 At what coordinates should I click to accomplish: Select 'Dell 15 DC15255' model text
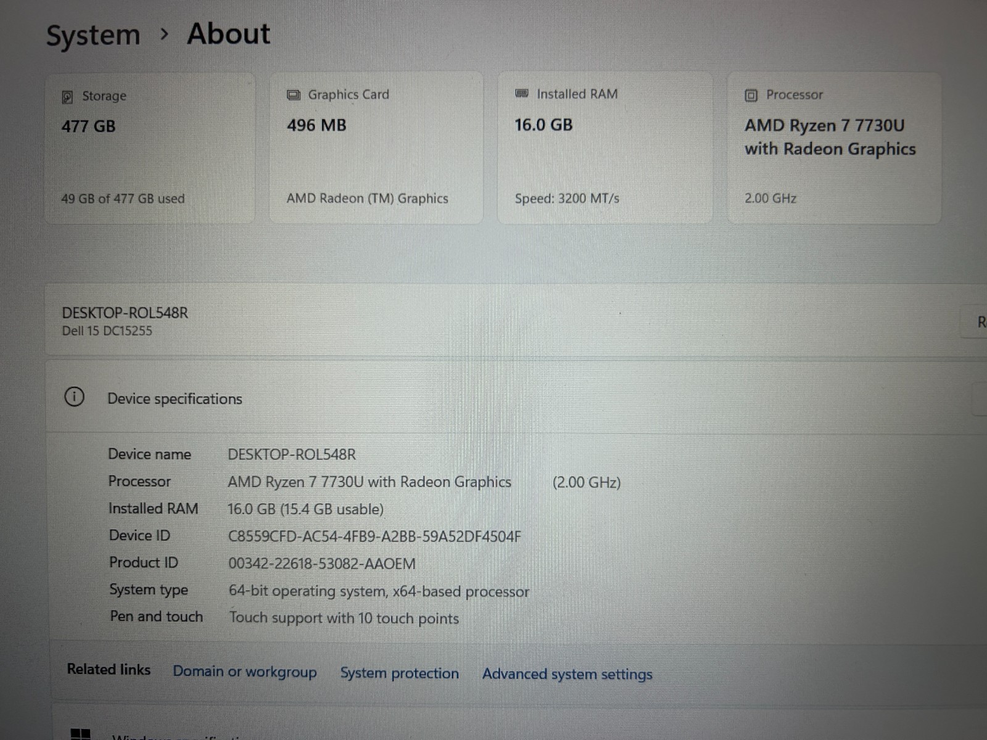[x=107, y=331]
